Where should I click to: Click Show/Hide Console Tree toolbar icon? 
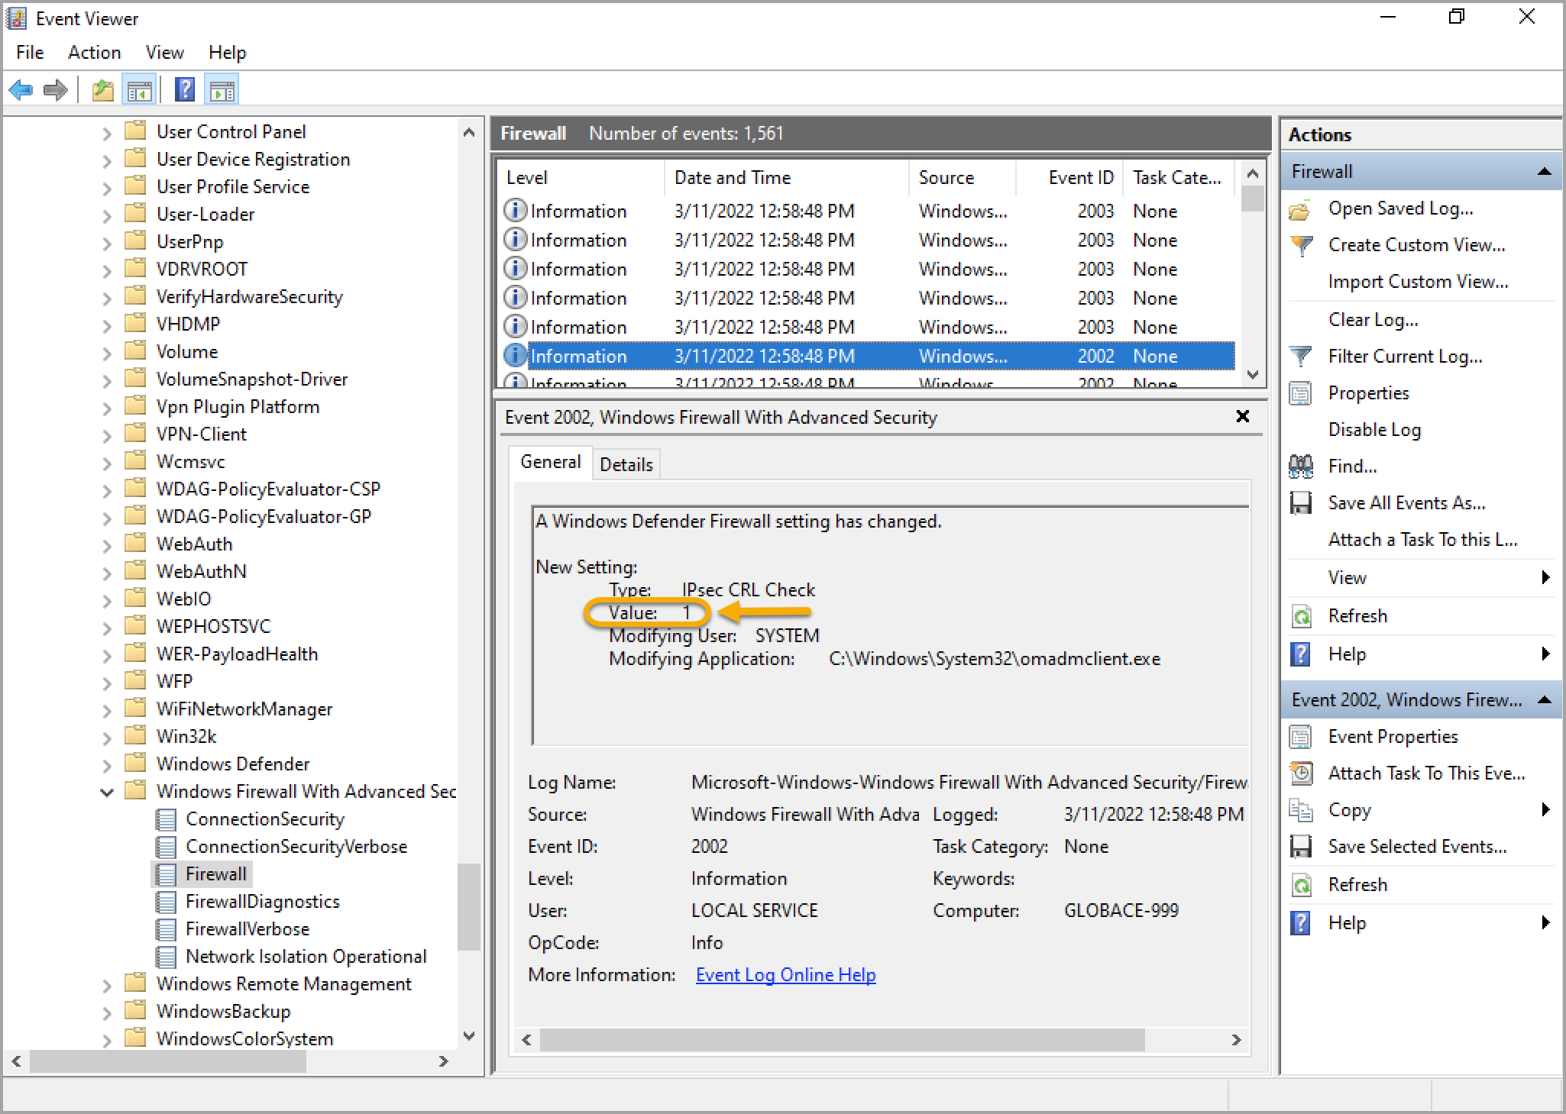(139, 90)
